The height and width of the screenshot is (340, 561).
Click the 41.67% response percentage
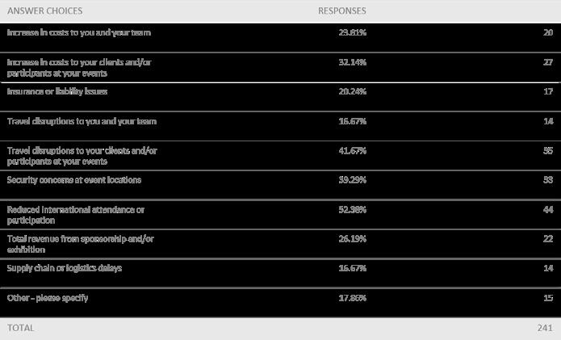(353, 151)
